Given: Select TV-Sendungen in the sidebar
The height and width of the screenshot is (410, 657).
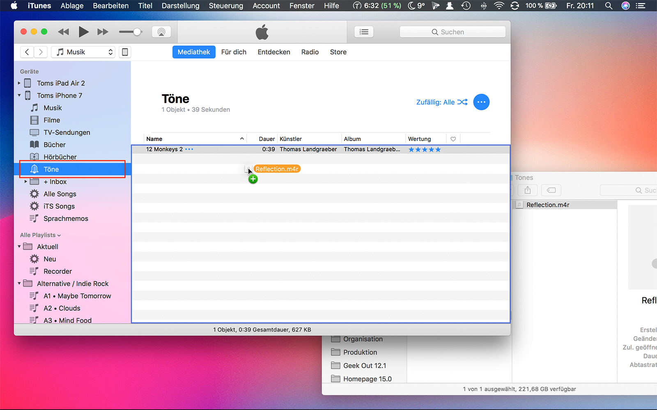Looking at the screenshot, I should point(67,132).
